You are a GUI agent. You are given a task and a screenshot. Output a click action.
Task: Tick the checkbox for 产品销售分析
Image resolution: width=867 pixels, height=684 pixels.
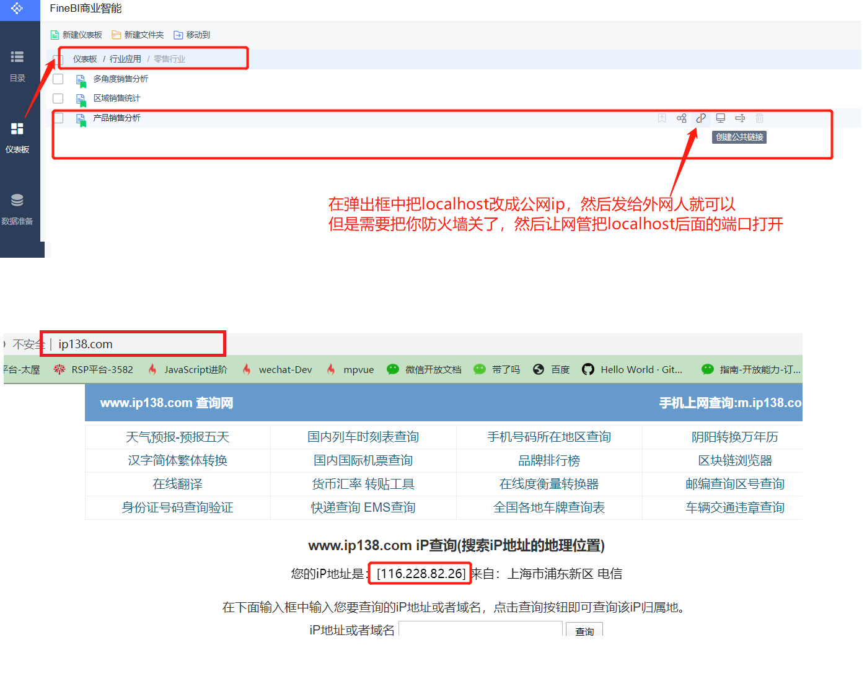(58, 118)
